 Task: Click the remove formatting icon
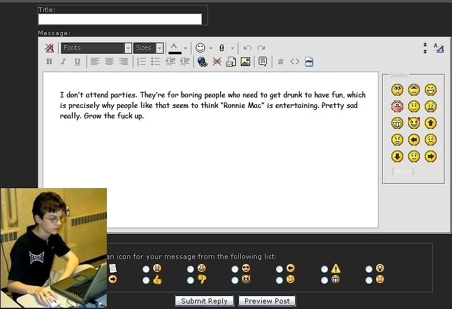pos(49,47)
